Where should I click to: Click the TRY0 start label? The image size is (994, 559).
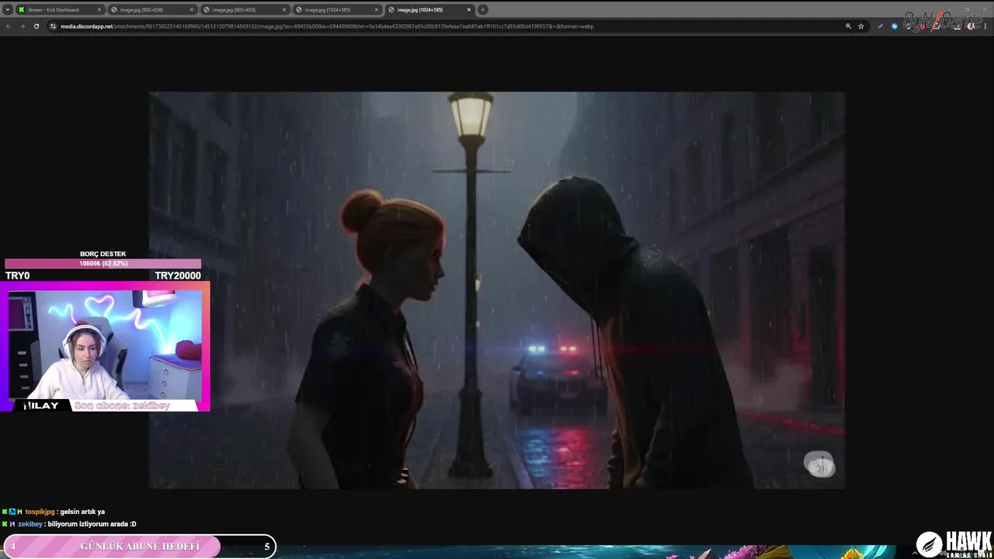point(17,276)
